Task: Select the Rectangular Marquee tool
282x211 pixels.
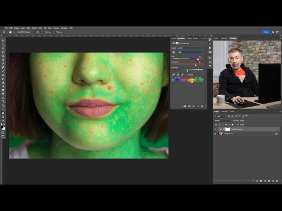Action: pos(3,45)
